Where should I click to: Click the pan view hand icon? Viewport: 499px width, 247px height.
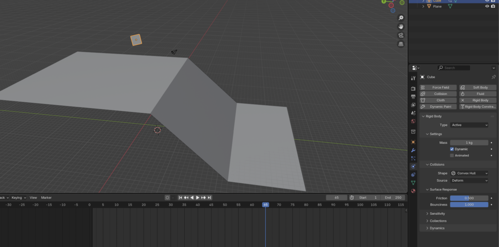click(401, 27)
